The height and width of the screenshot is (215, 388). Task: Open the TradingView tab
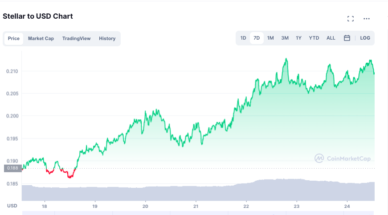coord(77,39)
